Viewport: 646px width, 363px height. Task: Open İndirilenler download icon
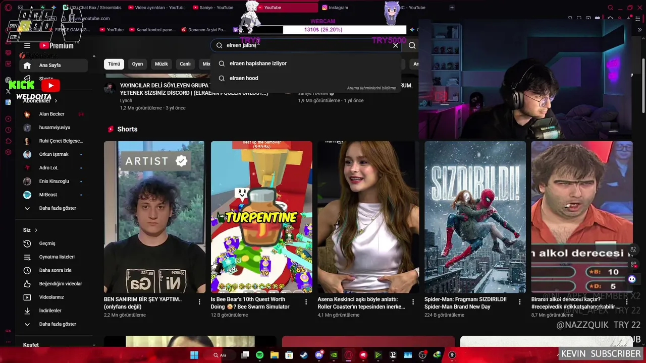point(27,311)
